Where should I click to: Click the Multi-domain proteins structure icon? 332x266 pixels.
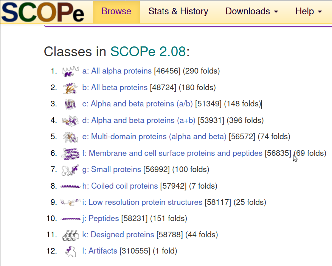coord(70,137)
